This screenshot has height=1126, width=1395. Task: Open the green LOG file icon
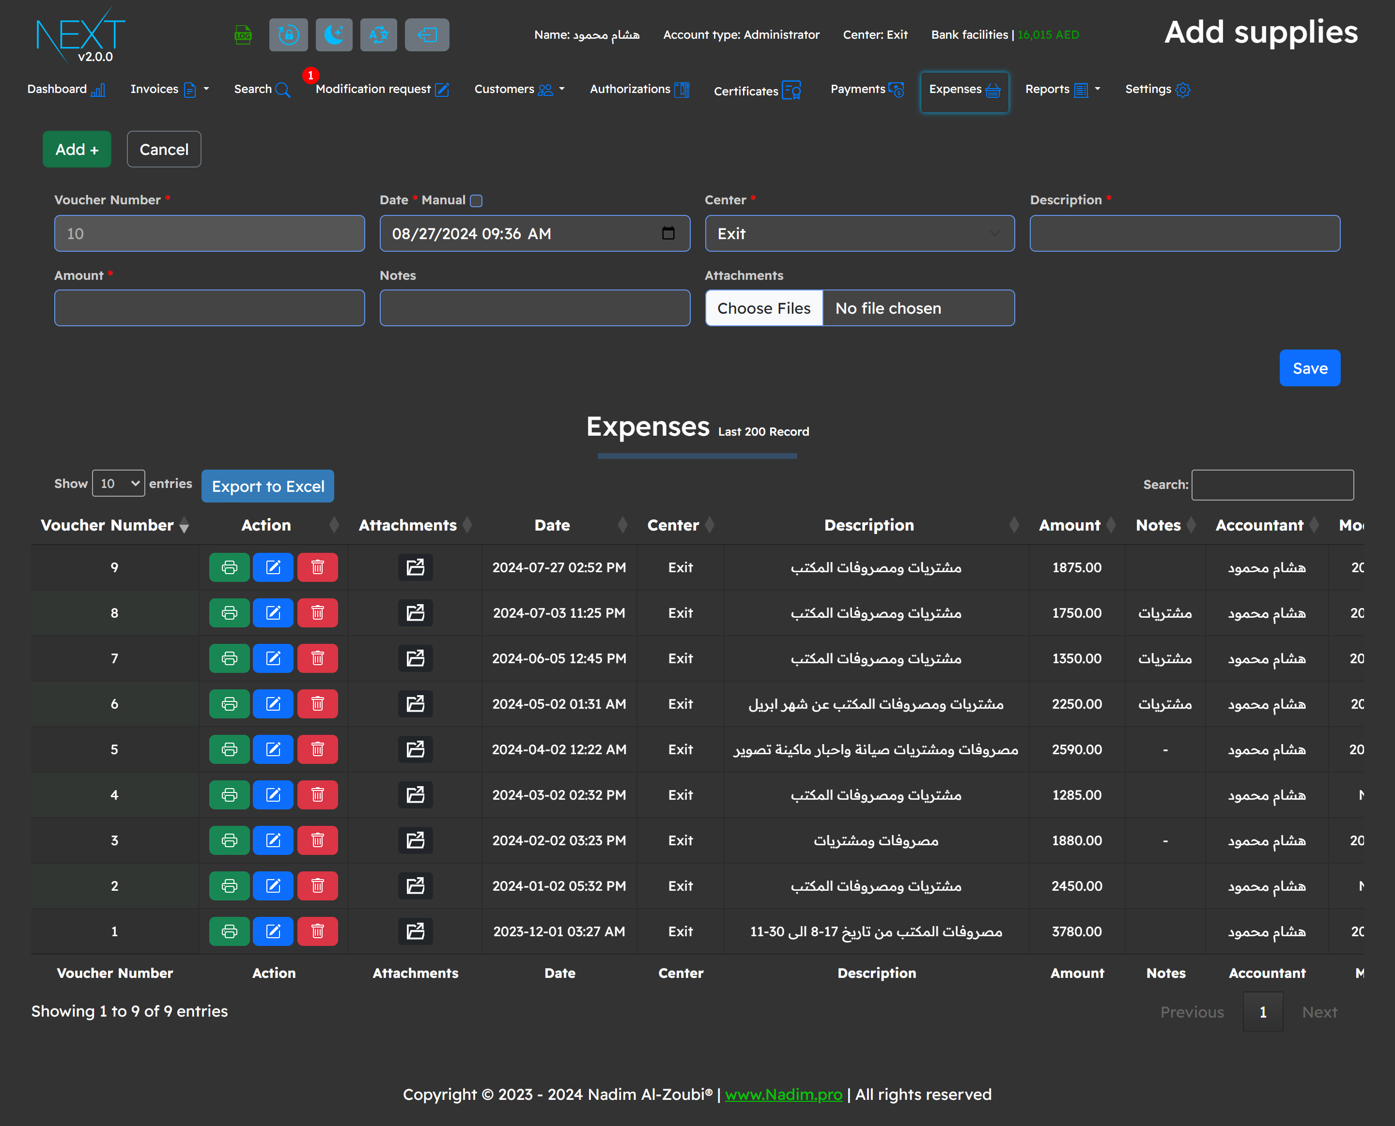(x=243, y=34)
